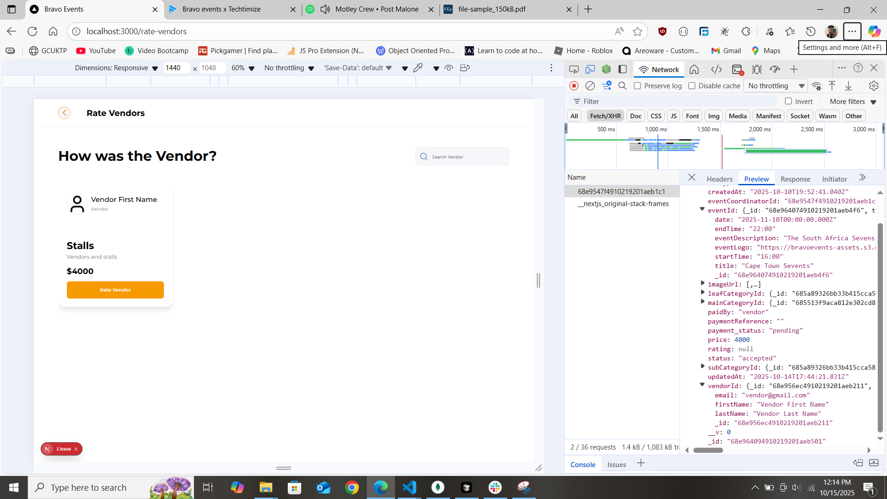Collapse the vendorId object triangle

tap(702, 385)
